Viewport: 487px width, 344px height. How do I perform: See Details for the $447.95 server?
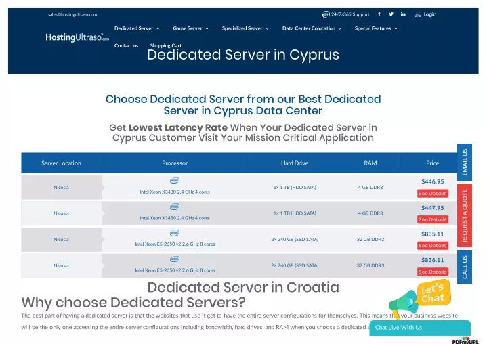pos(432,219)
